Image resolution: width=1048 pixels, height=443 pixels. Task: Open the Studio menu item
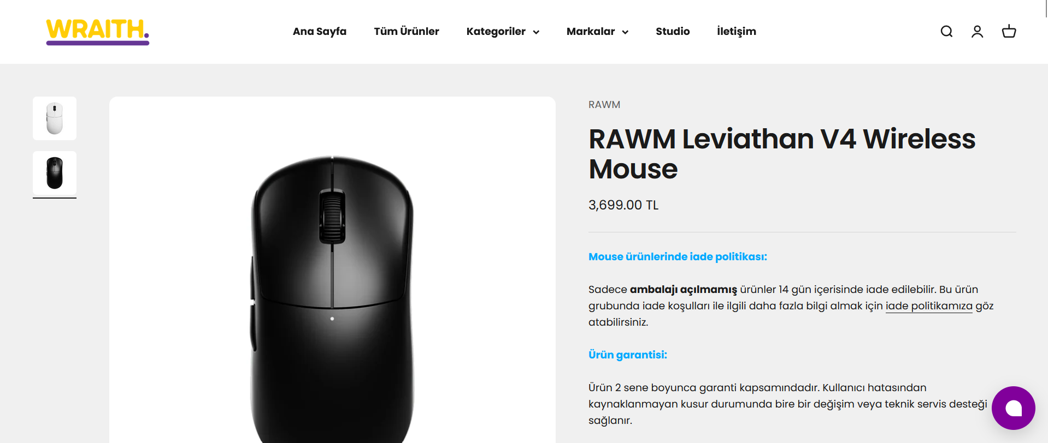[x=673, y=32]
